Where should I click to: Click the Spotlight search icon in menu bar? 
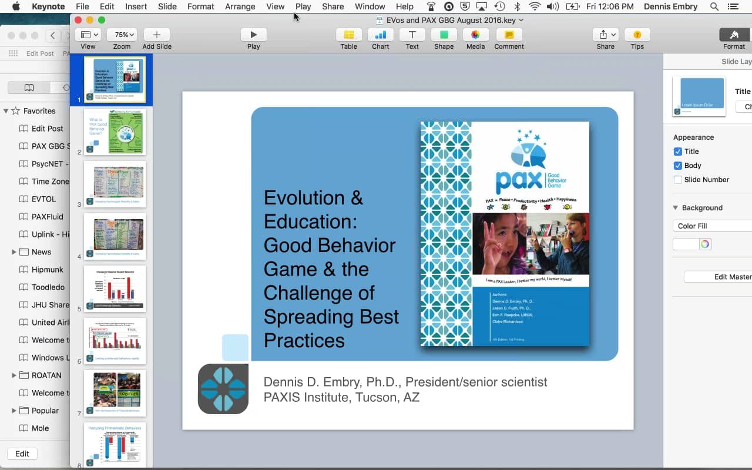(714, 6)
